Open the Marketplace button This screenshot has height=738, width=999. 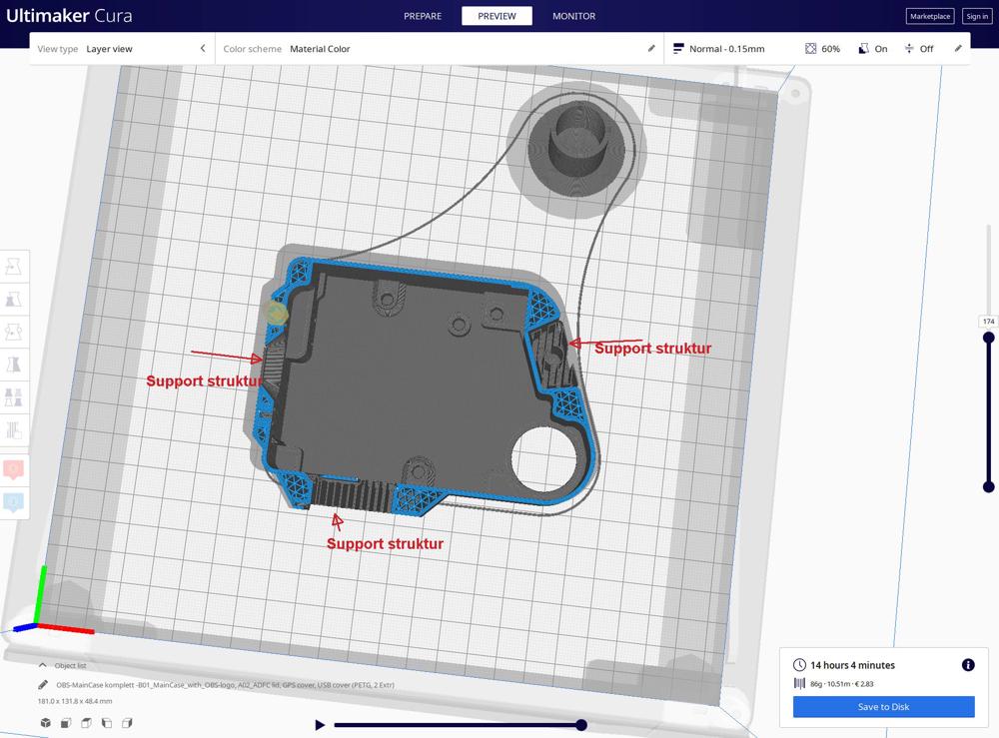click(x=929, y=16)
